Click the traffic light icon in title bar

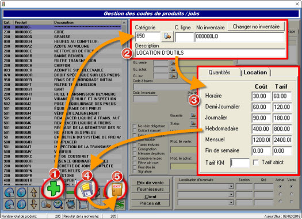3,3
